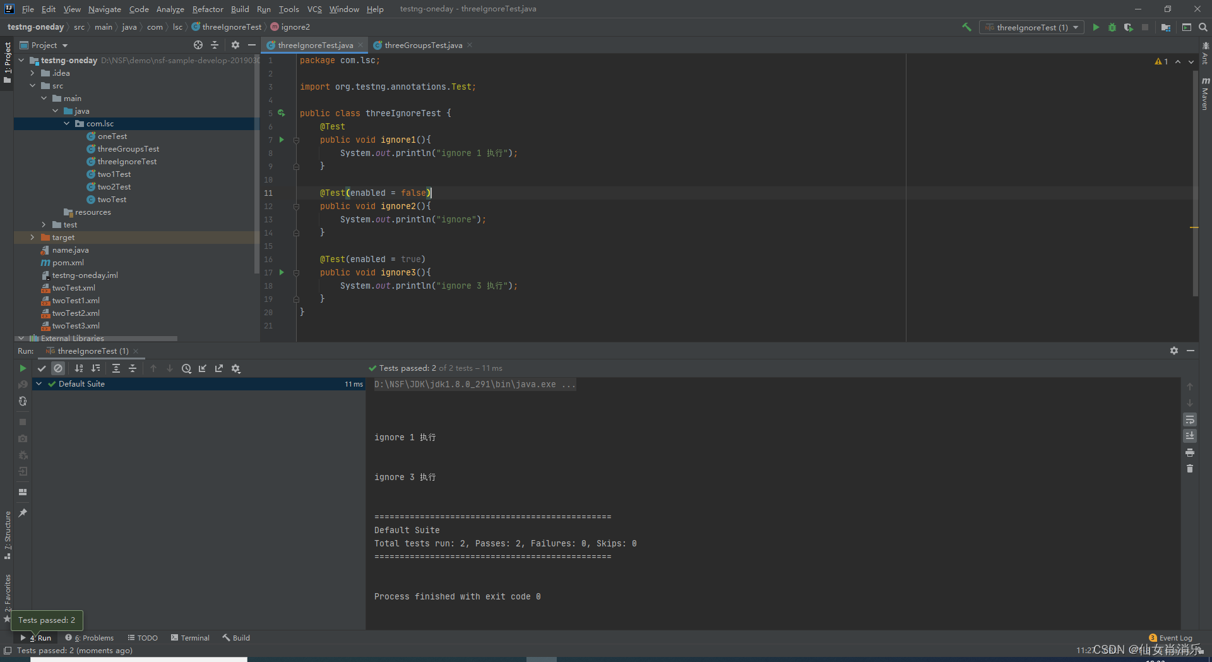Open the Analyze menu
The image size is (1212, 662).
[170, 9]
